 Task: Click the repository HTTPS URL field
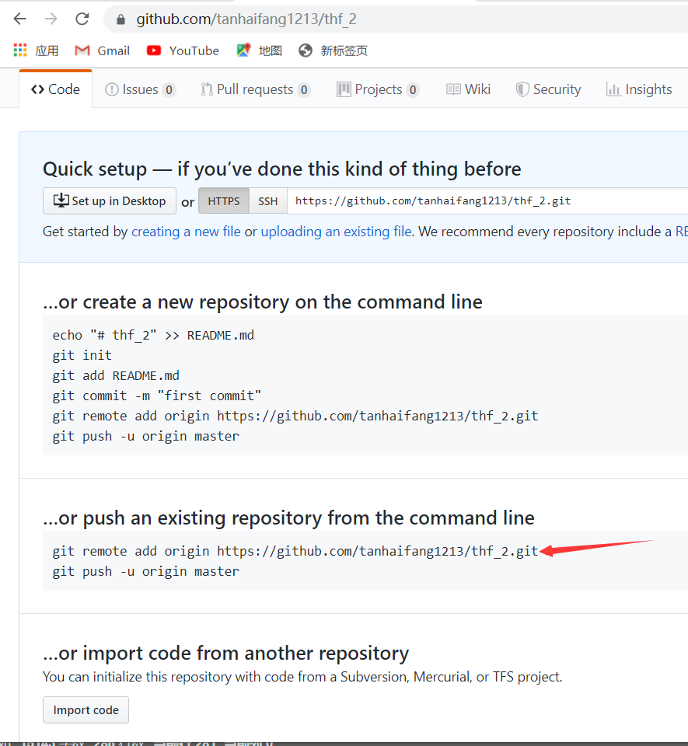[x=487, y=201]
